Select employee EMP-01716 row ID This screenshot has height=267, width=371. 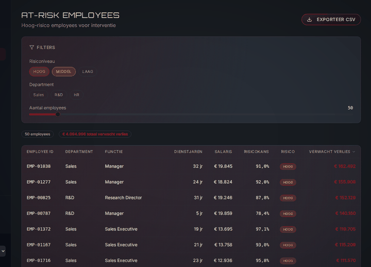pyautogui.click(x=39, y=261)
